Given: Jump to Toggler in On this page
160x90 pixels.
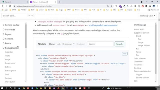Looking at the screenshot, I should (139, 74).
